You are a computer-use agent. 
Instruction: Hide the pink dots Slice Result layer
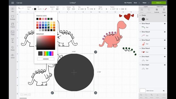coord(165,32)
